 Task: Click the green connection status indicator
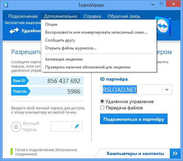click(12, 151)
